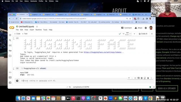Add a new Code cell
Image resolution: width=181 pixels, height=102 pixels.
pyautogui.click(x=17, y=34)
